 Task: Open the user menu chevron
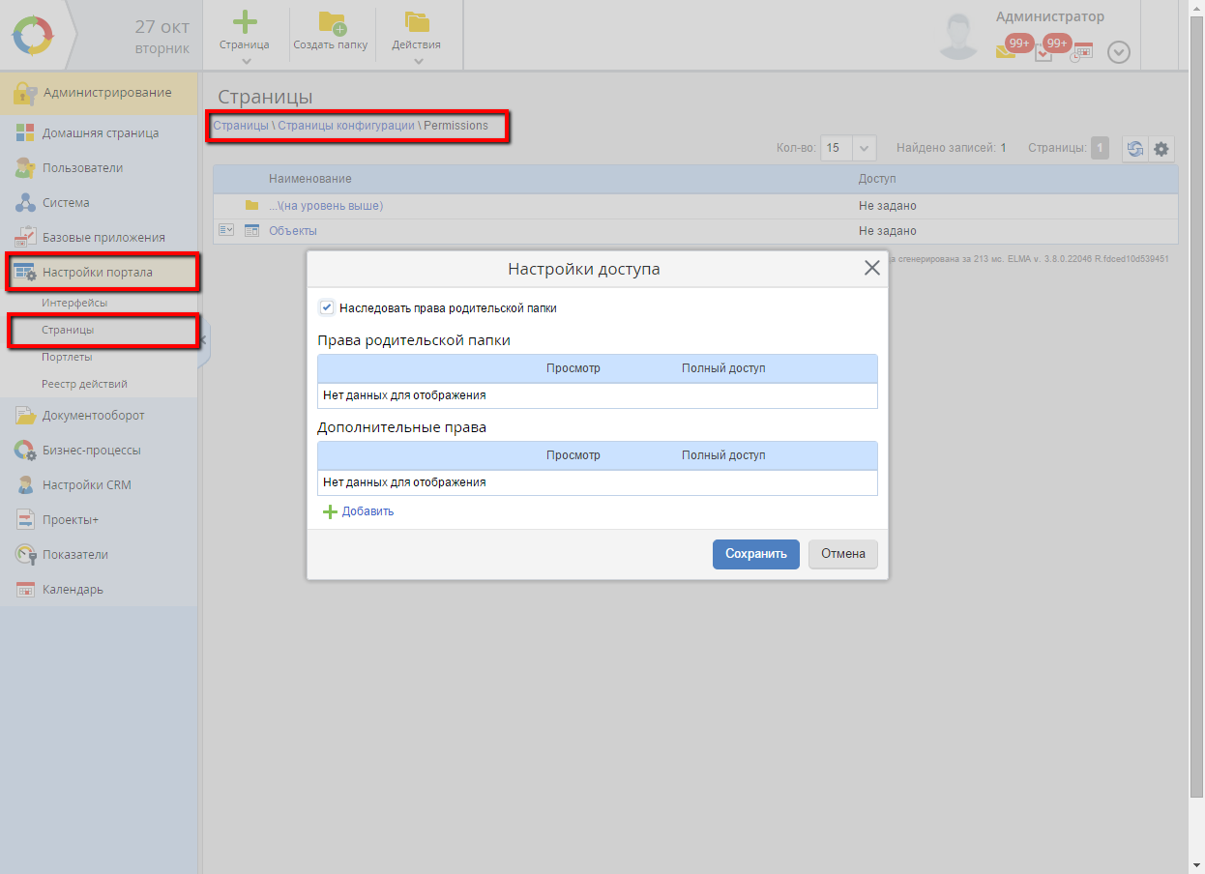point(1118,52)
